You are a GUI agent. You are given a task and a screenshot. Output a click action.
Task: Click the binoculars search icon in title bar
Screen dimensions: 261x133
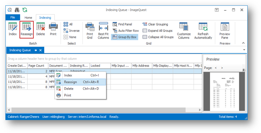[x=17, y=10]
